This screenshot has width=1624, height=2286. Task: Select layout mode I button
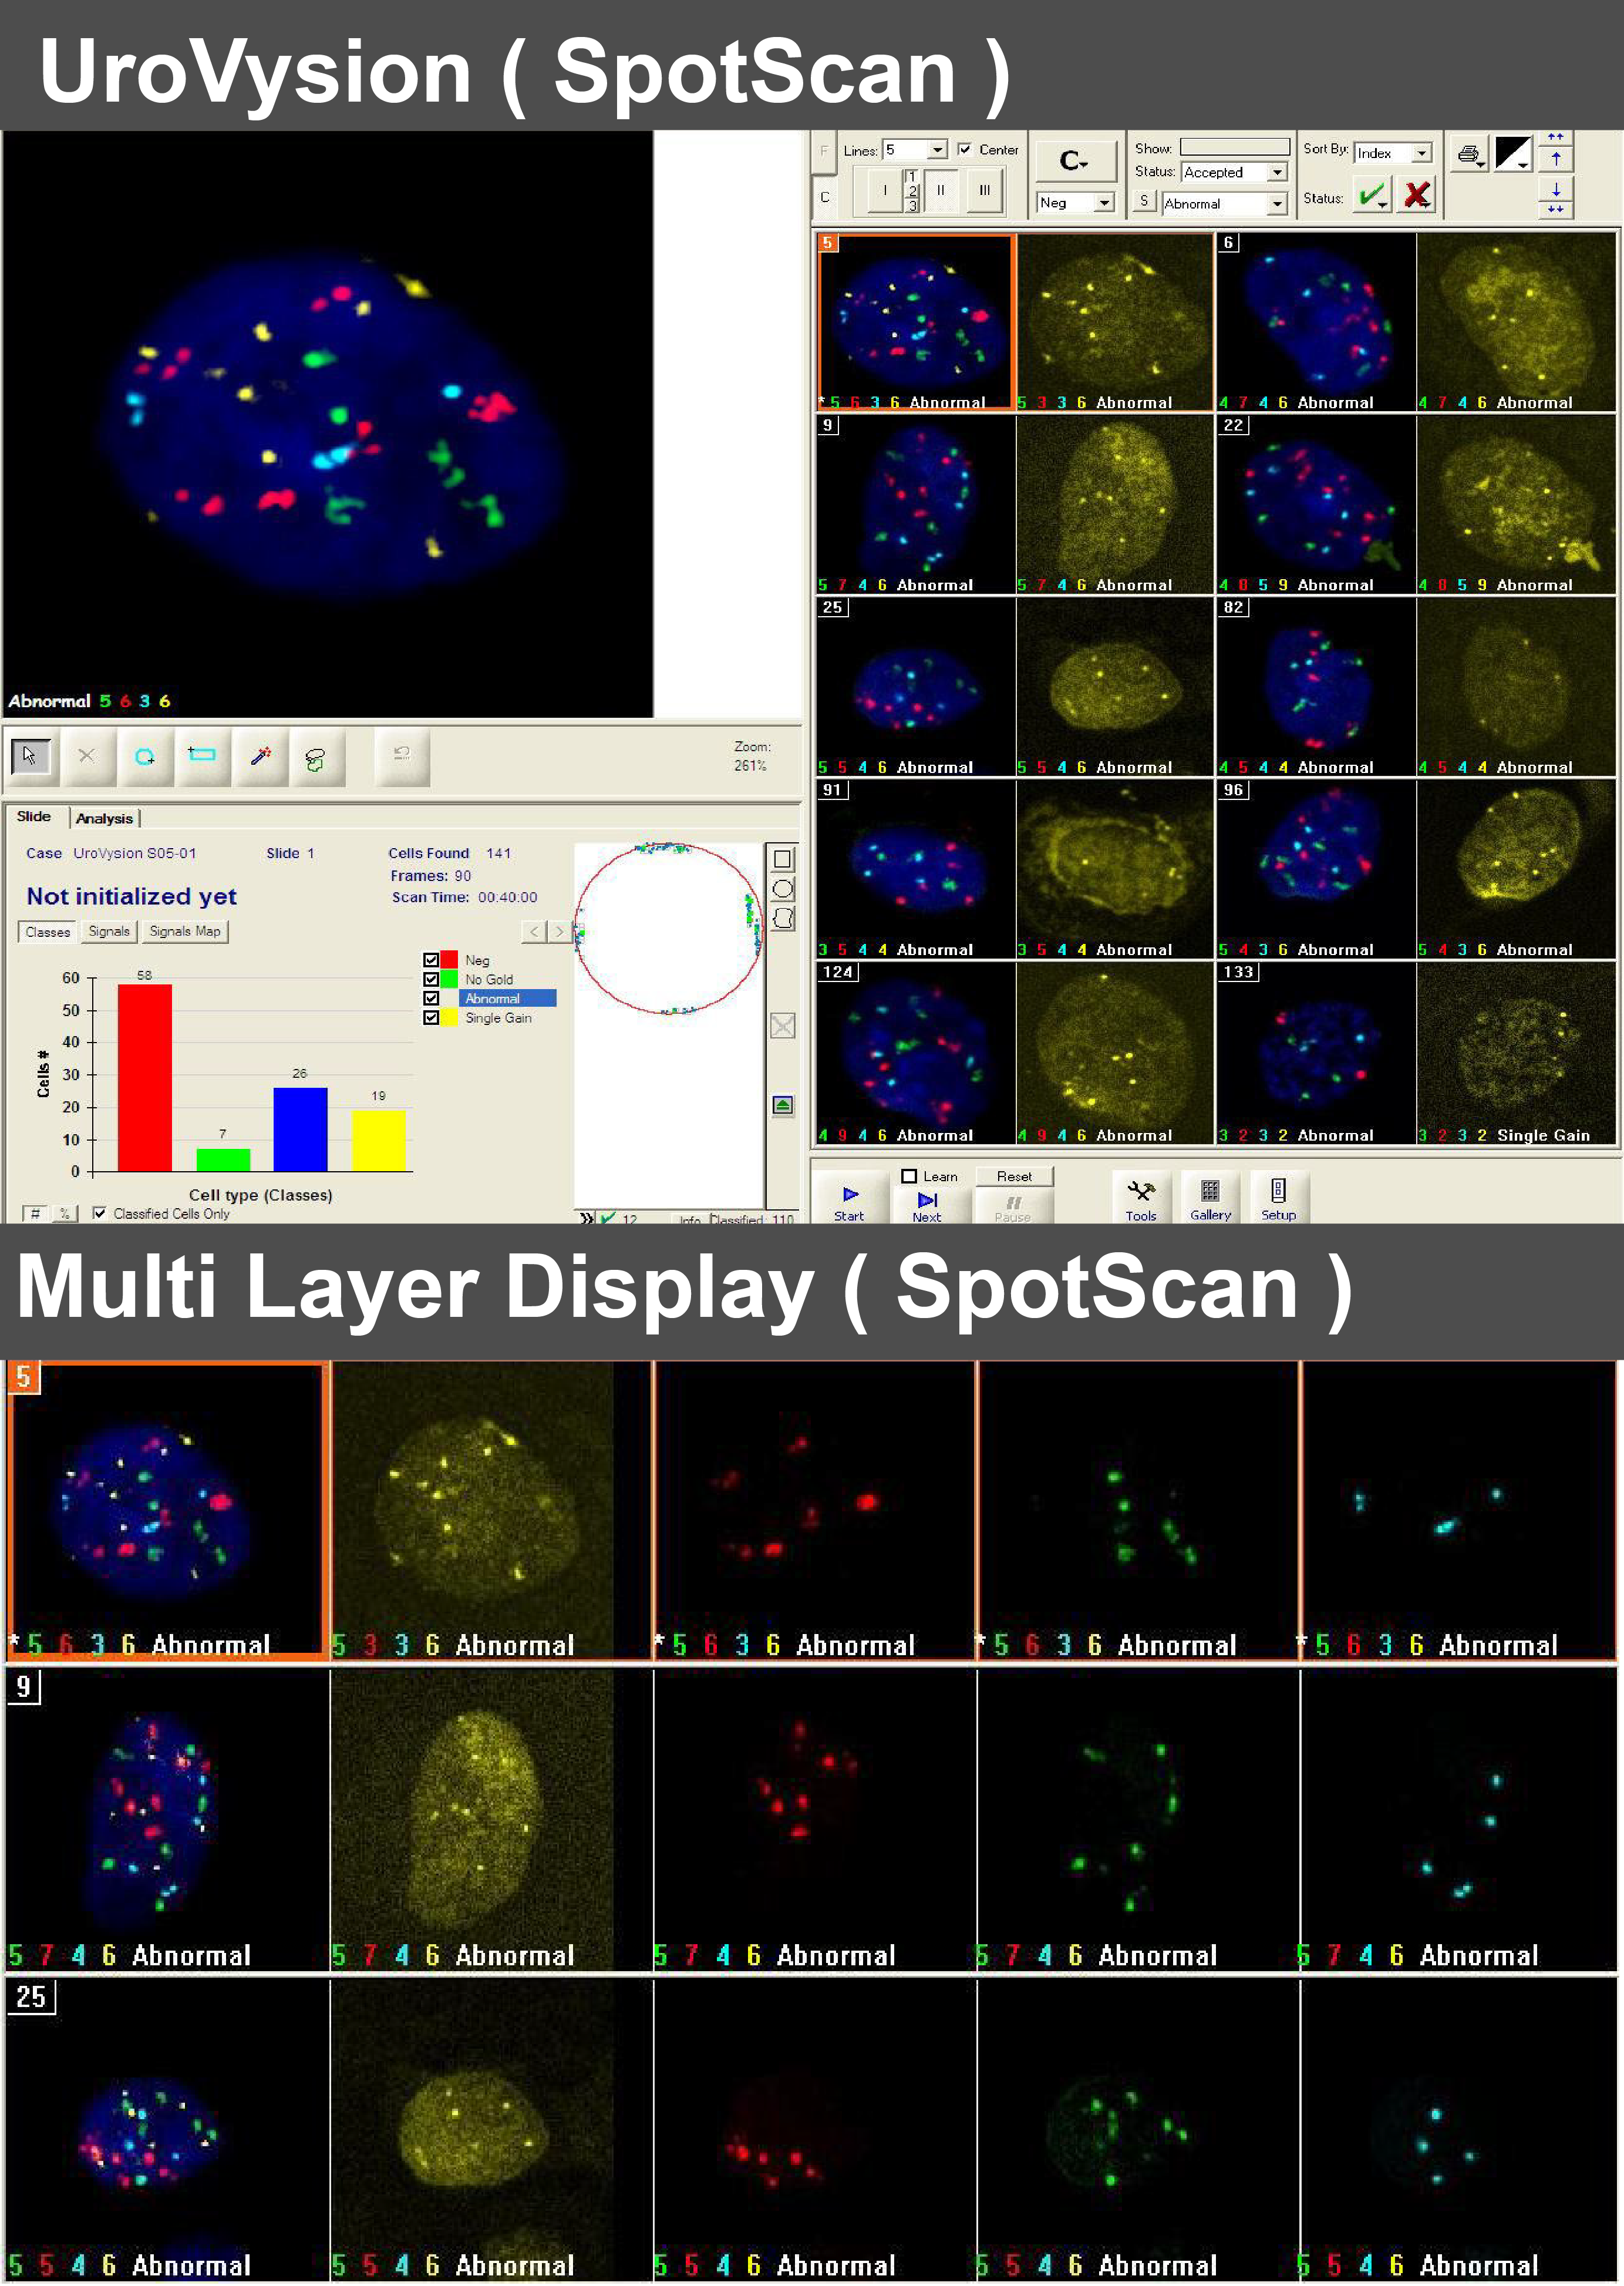coord(885,190)
